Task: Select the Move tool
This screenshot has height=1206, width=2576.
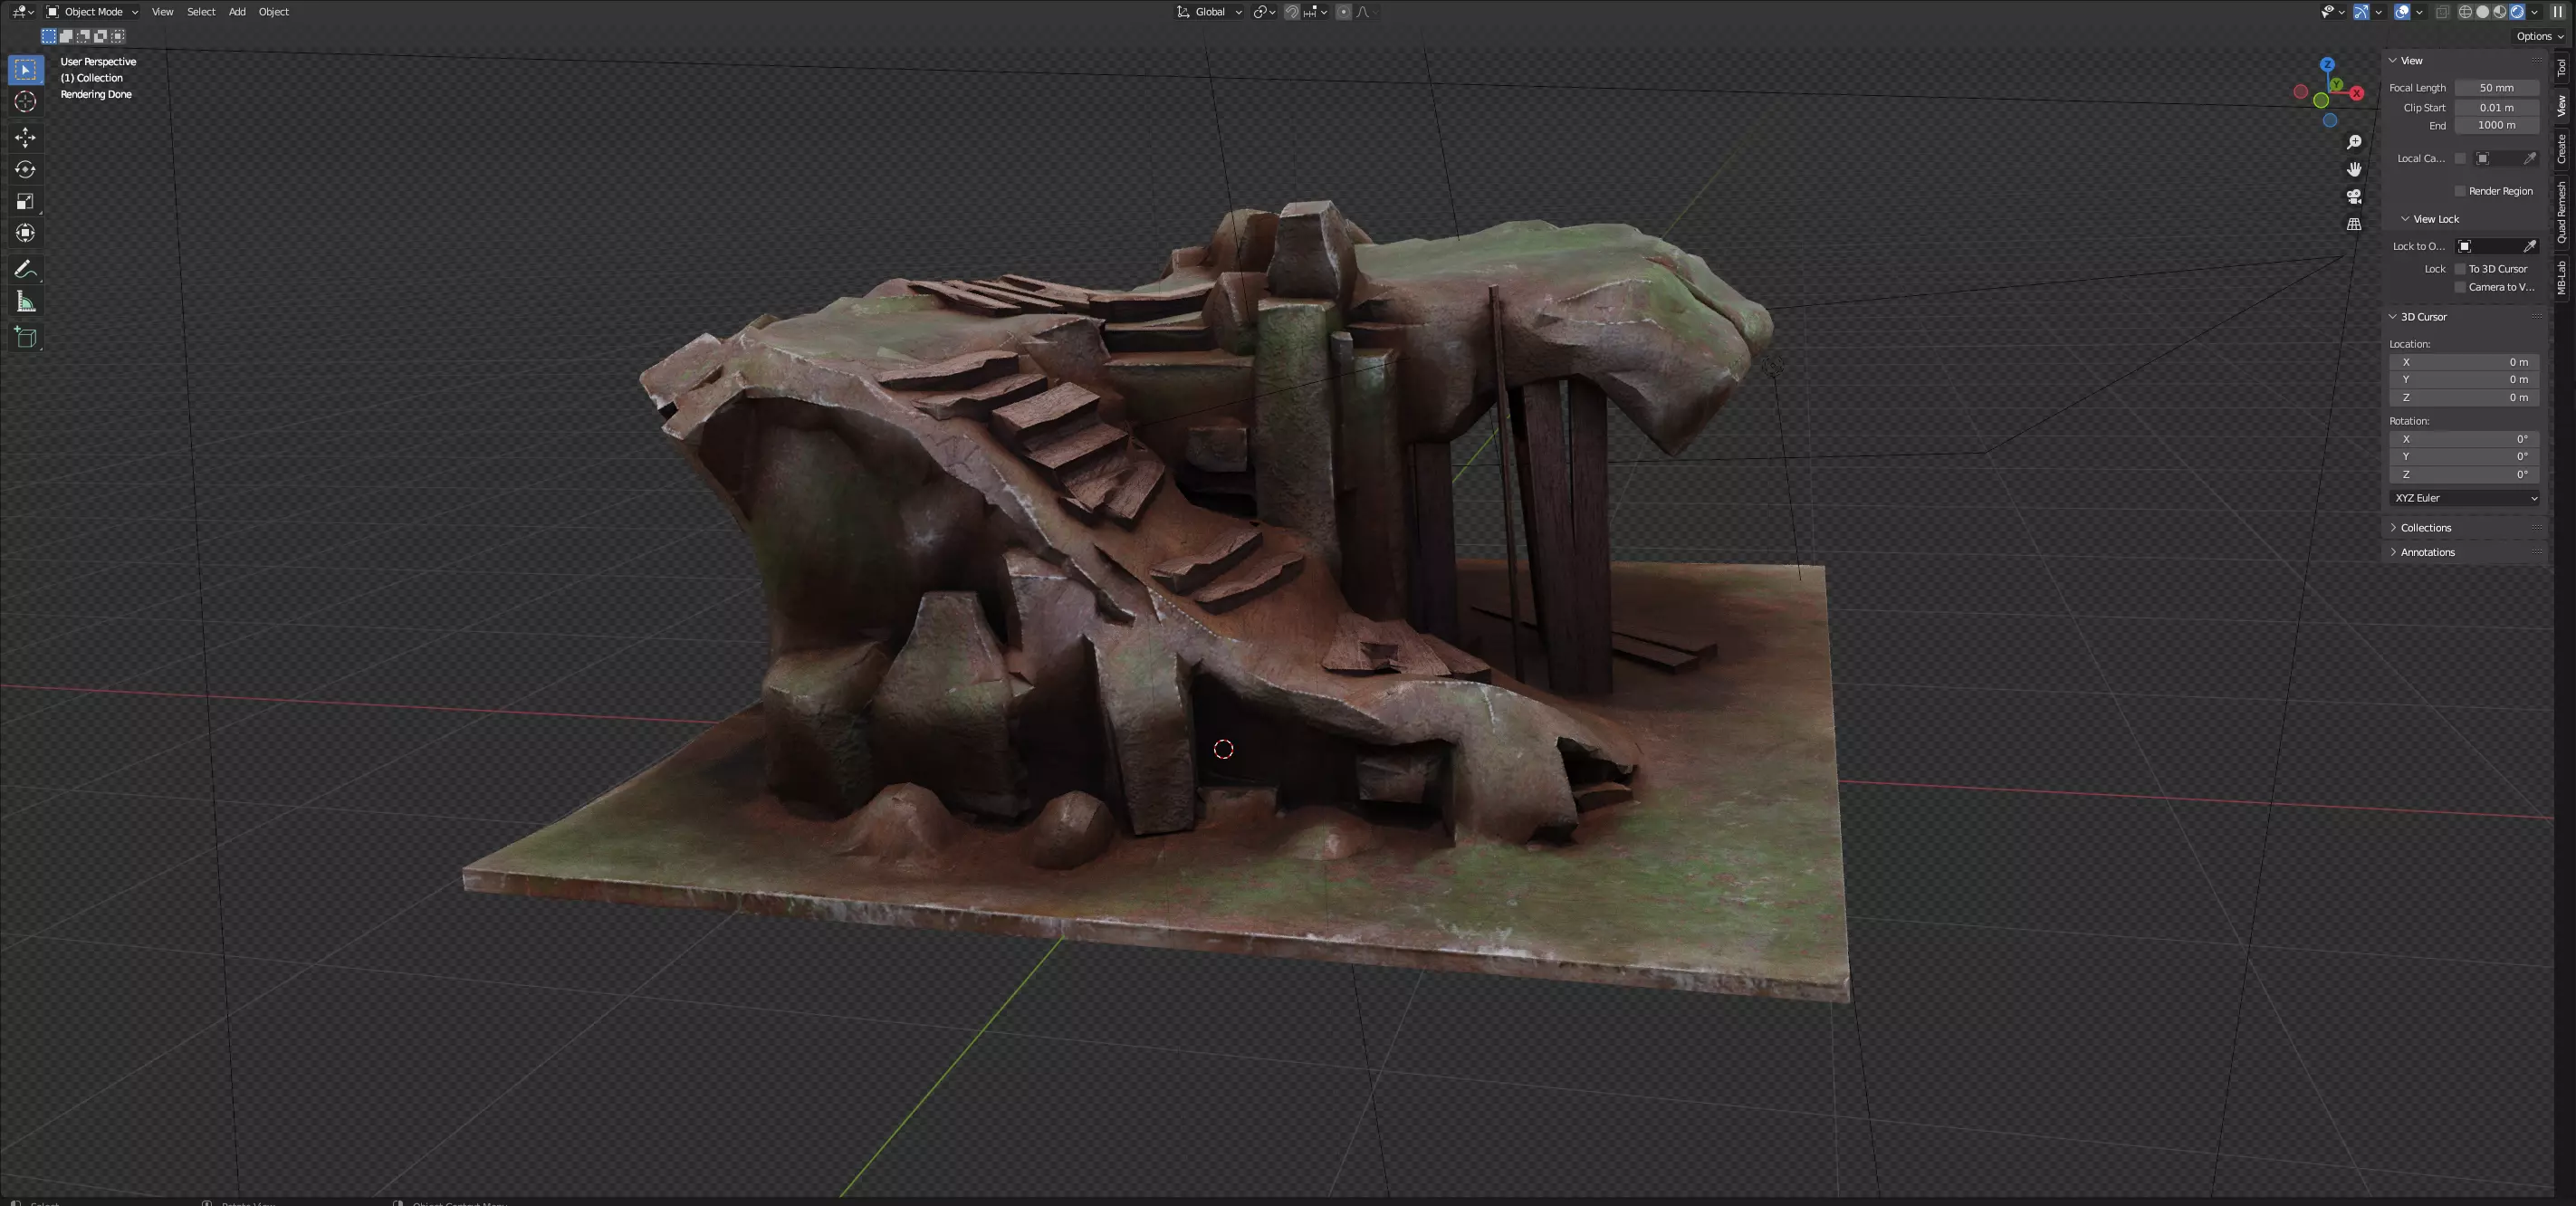Action: [x=25, y=137]
